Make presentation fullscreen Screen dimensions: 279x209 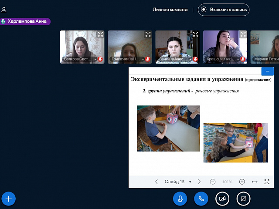pos(267,182)
